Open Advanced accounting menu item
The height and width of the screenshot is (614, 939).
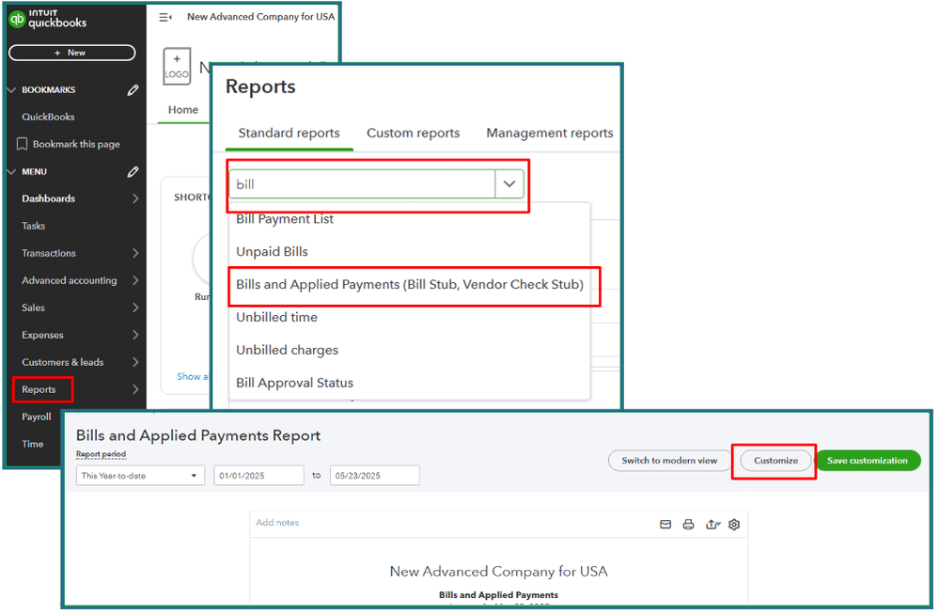(x=70, y=280)
